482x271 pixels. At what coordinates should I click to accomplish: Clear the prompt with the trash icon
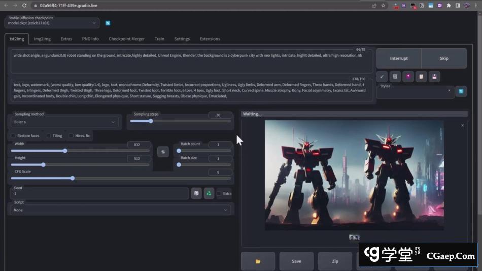(395, 77)
